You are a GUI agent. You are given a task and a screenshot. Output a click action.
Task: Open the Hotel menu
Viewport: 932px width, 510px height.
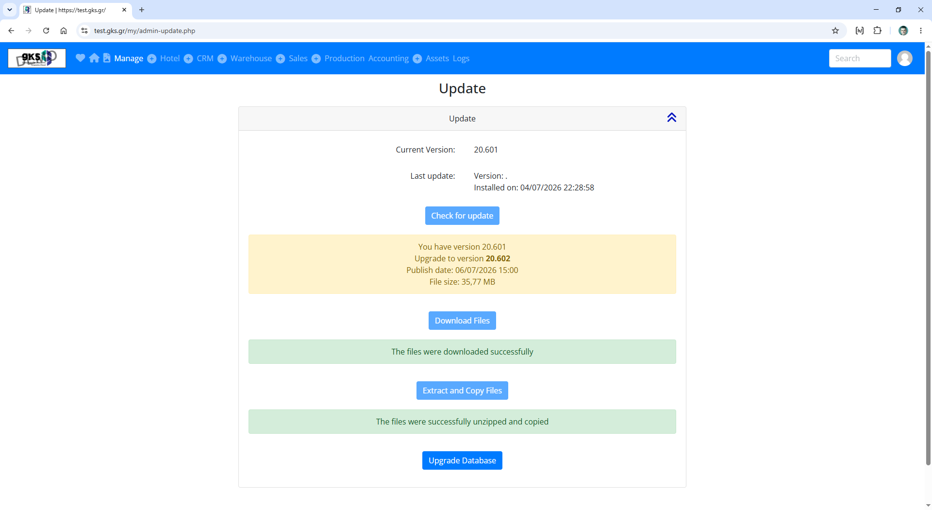[170, 58]
